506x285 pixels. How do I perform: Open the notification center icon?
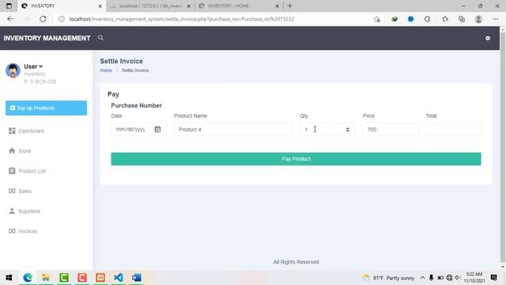(493, 278)
